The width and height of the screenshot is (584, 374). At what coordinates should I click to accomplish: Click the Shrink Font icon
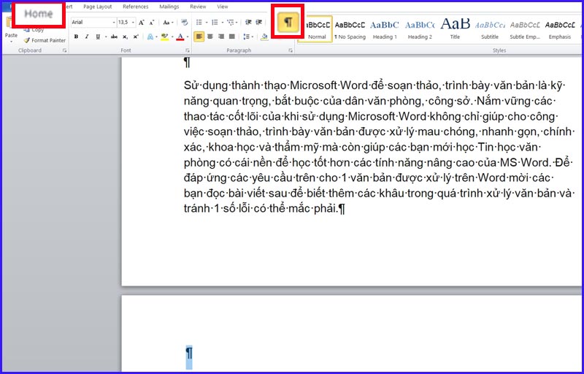152,23
